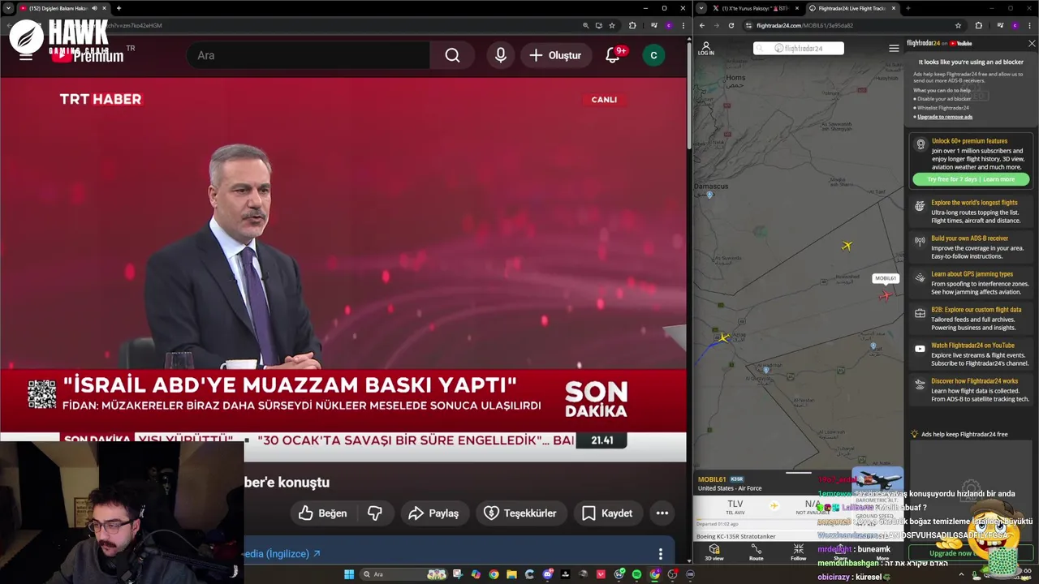The width and height of the screenshot is (1039, 584).
Task: Reload the Flightradar24 page
Action: tap(731, 25)
